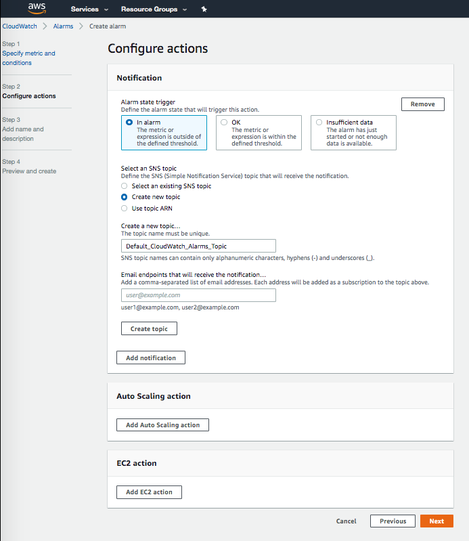Pick the Use topic ARN option

tap(124, 209)
